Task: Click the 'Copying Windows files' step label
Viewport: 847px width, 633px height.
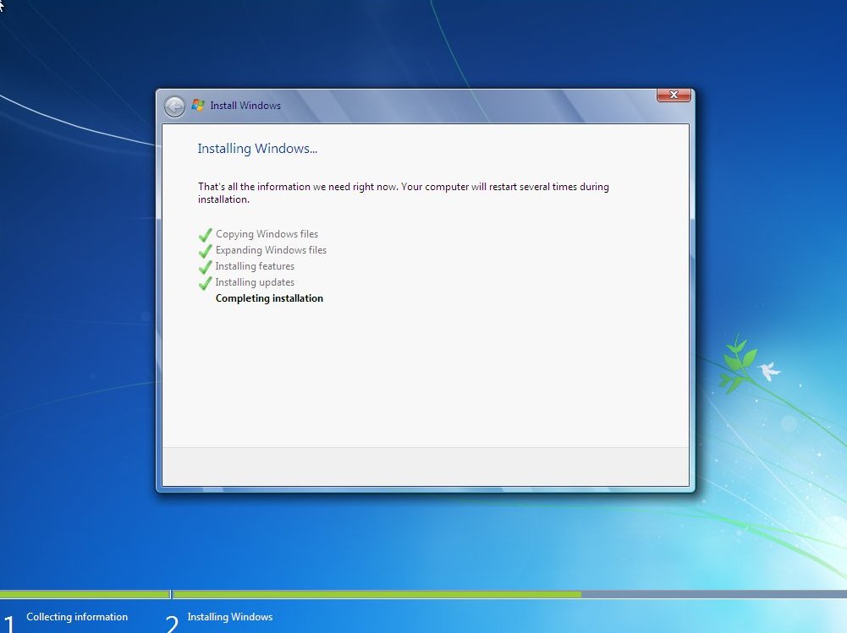Action: [267, 234]
